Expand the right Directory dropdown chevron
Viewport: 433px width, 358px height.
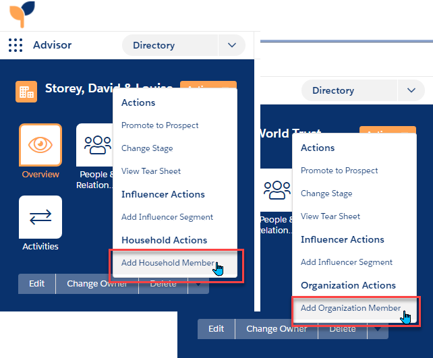[x=411, y=90]
